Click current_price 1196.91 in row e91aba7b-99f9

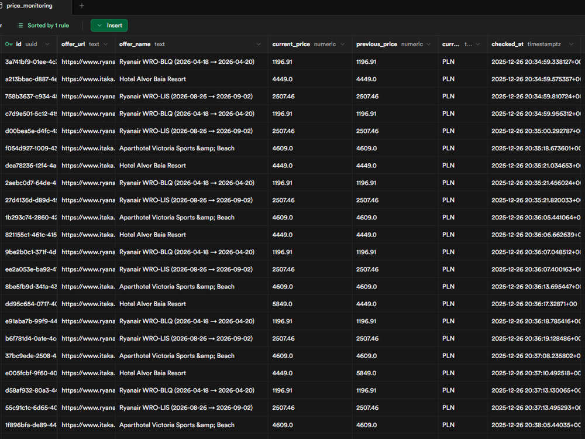pos(310,321)
